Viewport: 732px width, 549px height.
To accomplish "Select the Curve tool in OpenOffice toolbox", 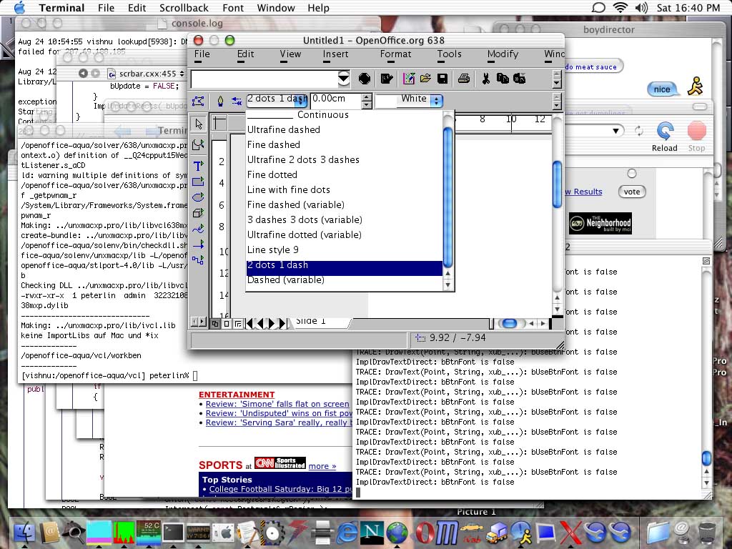I will pyautogui.click(x=198, y=229).
